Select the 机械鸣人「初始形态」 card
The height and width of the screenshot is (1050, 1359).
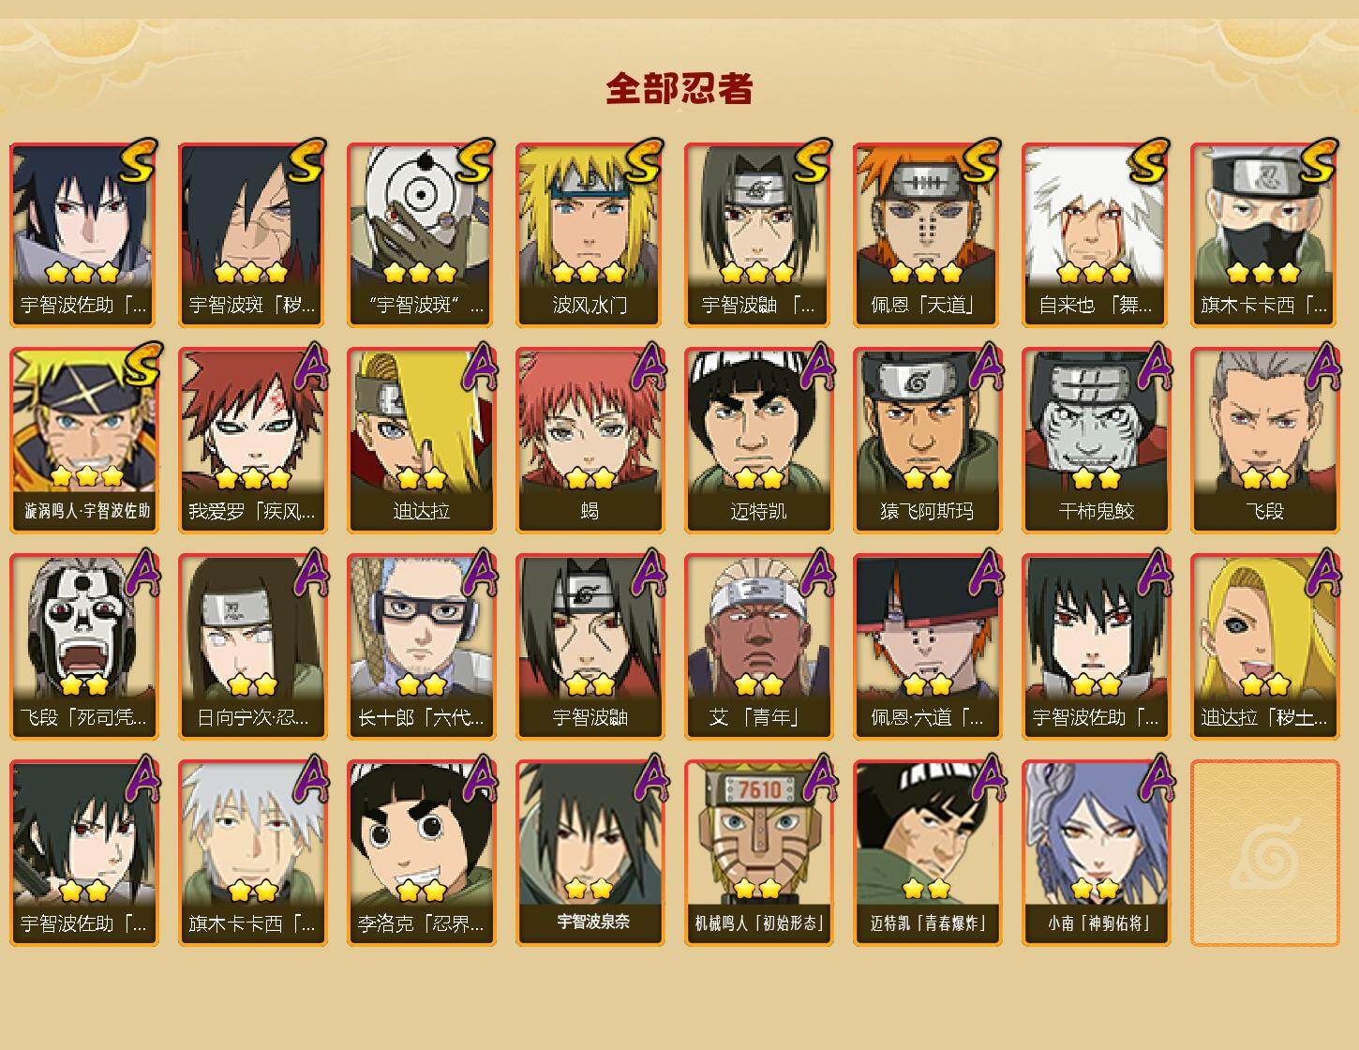(x=759, y=853)
